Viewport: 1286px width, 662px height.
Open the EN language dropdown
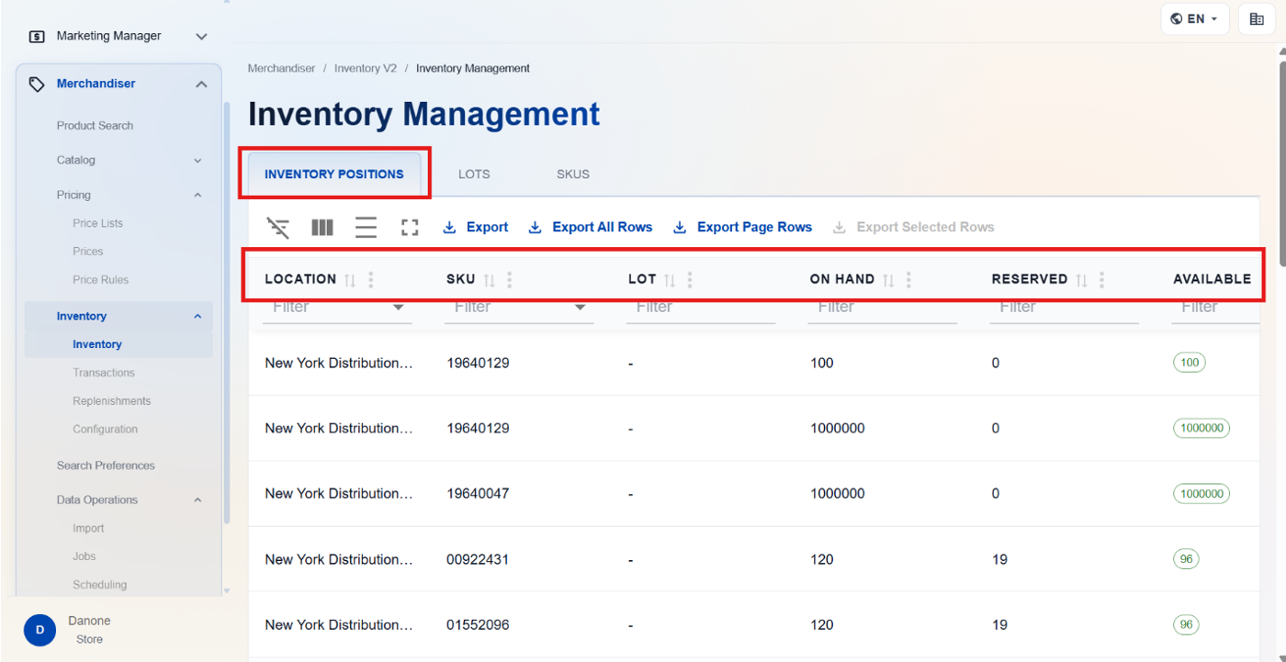point(1194,18)
